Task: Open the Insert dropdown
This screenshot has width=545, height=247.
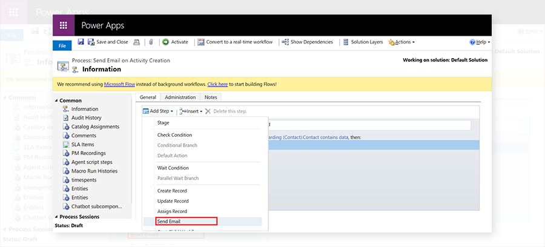Action: (191, 111)
